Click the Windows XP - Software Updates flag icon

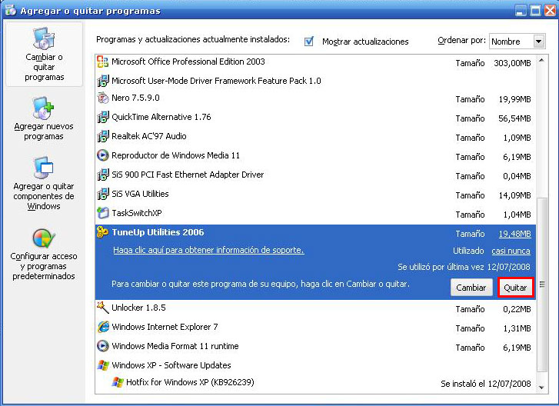click(103, 365)
